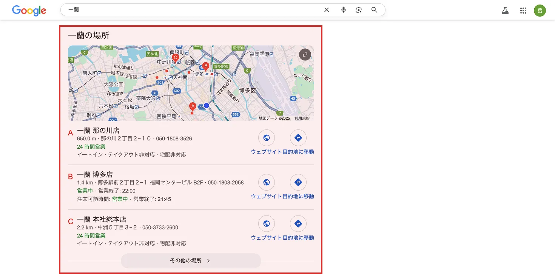This screenshot has height=274, width=555.
Task: Open website icon for 一蘭 博多店
Action: pyautogui.click(x=267, y=183)
